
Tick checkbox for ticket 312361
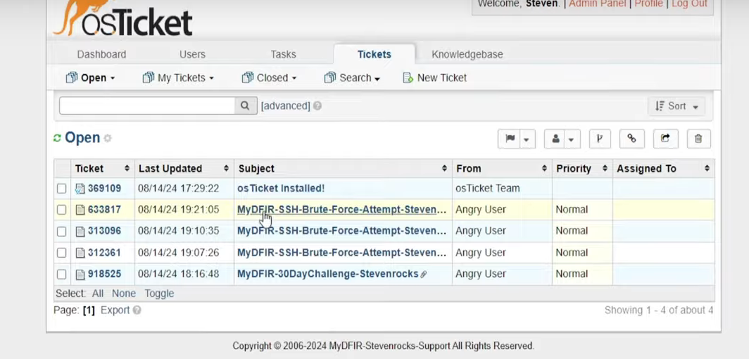point(62,253)
